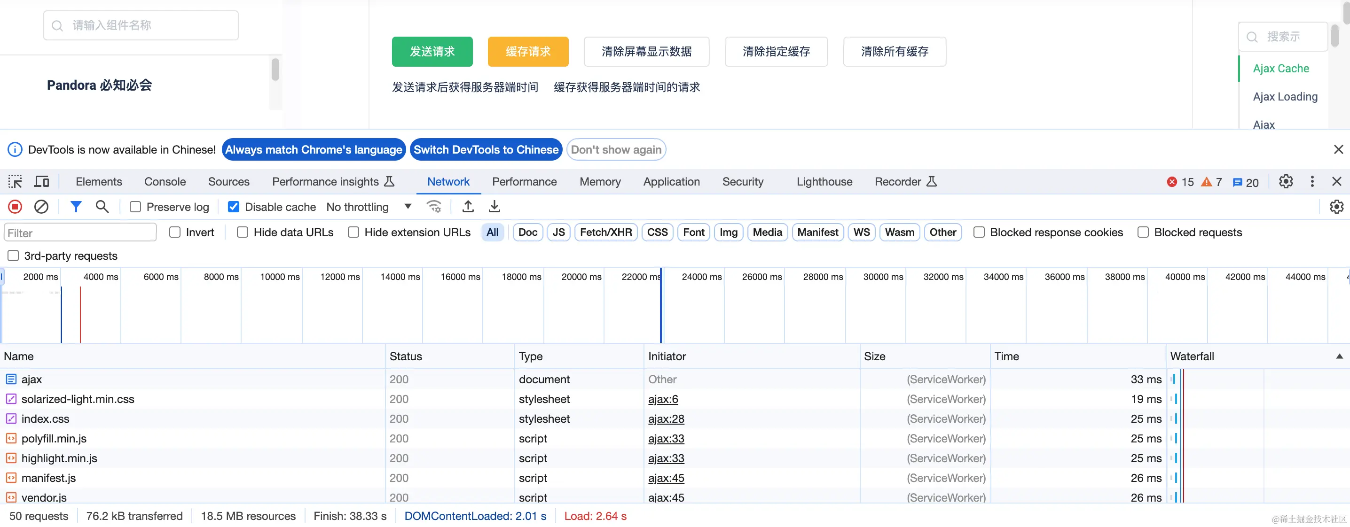Click the import HAR file upload icon
Screen dimensions: 1350x527
coord(468,207)
